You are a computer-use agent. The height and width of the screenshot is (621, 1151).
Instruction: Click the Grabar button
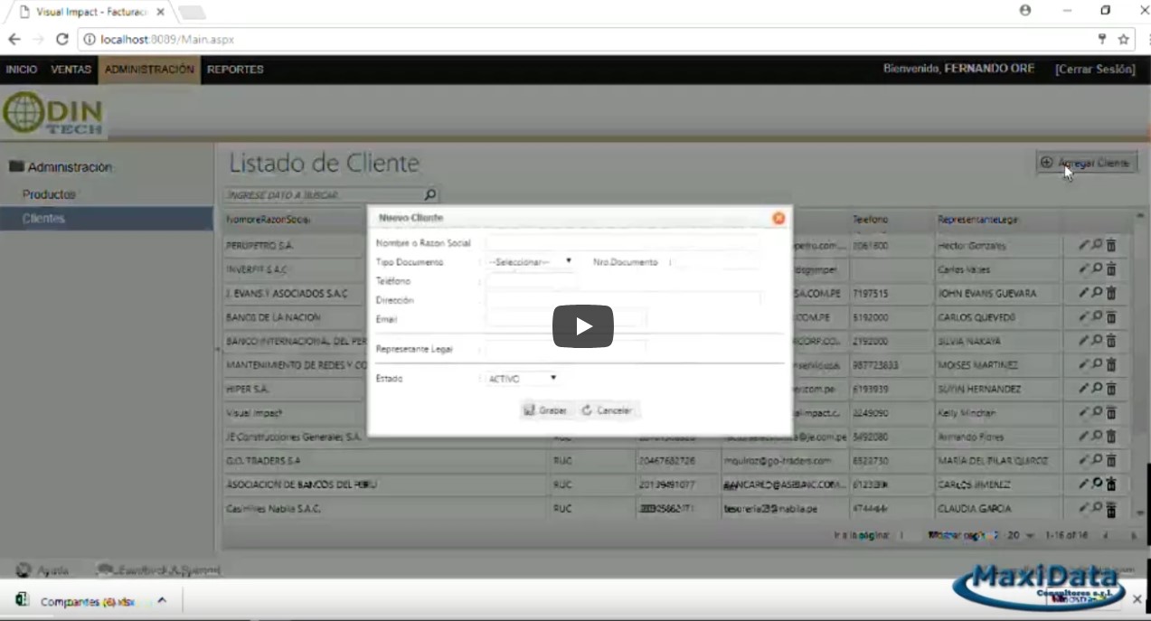(x=545, y=410)
